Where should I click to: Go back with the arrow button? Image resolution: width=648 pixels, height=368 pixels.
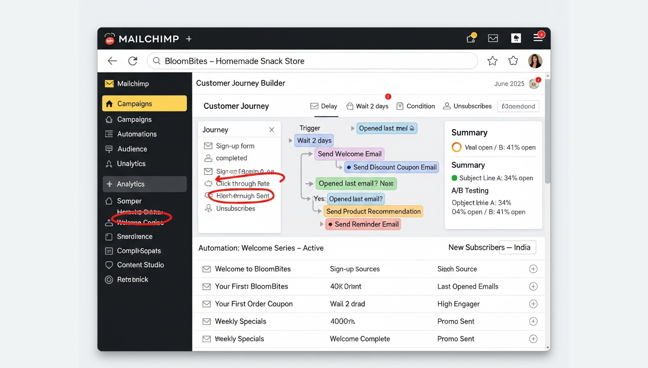click(x=112, y=61)
